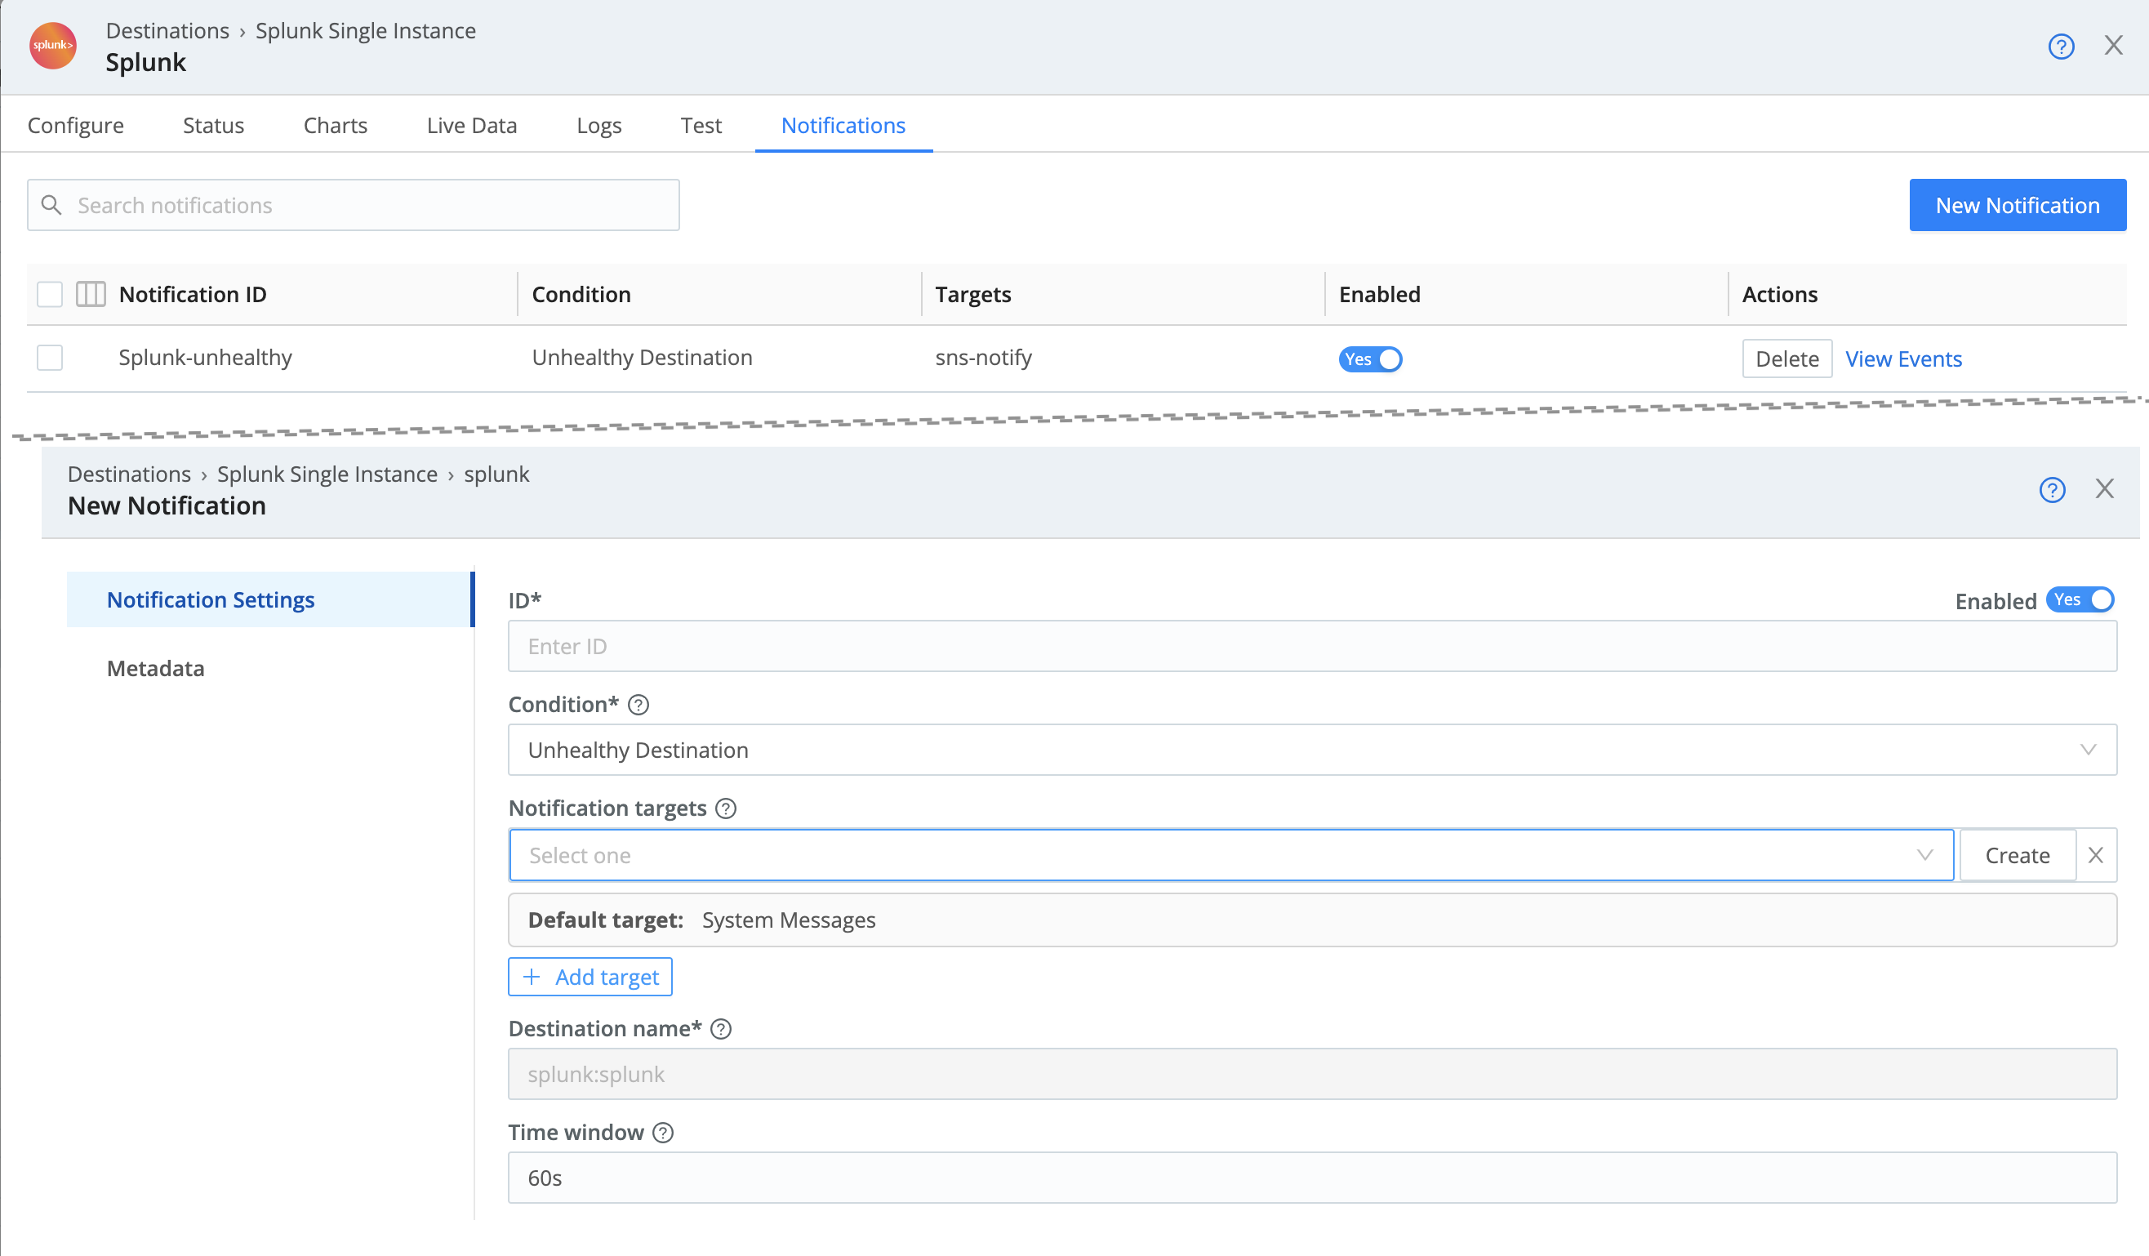Open help via the question mark icon top right
This screenshot has width=2149, height=1256.
coord(2061,47)
